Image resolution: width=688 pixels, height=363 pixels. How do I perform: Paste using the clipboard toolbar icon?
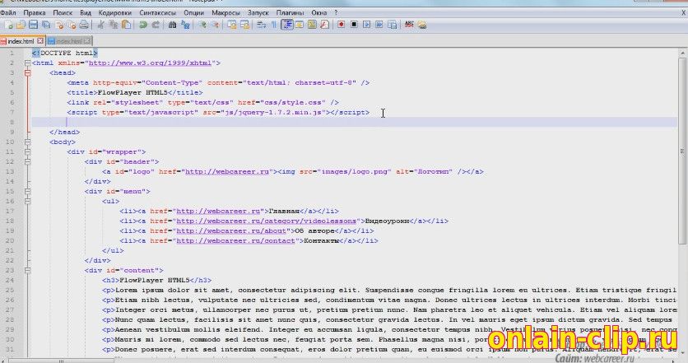[x=126, y=25]
